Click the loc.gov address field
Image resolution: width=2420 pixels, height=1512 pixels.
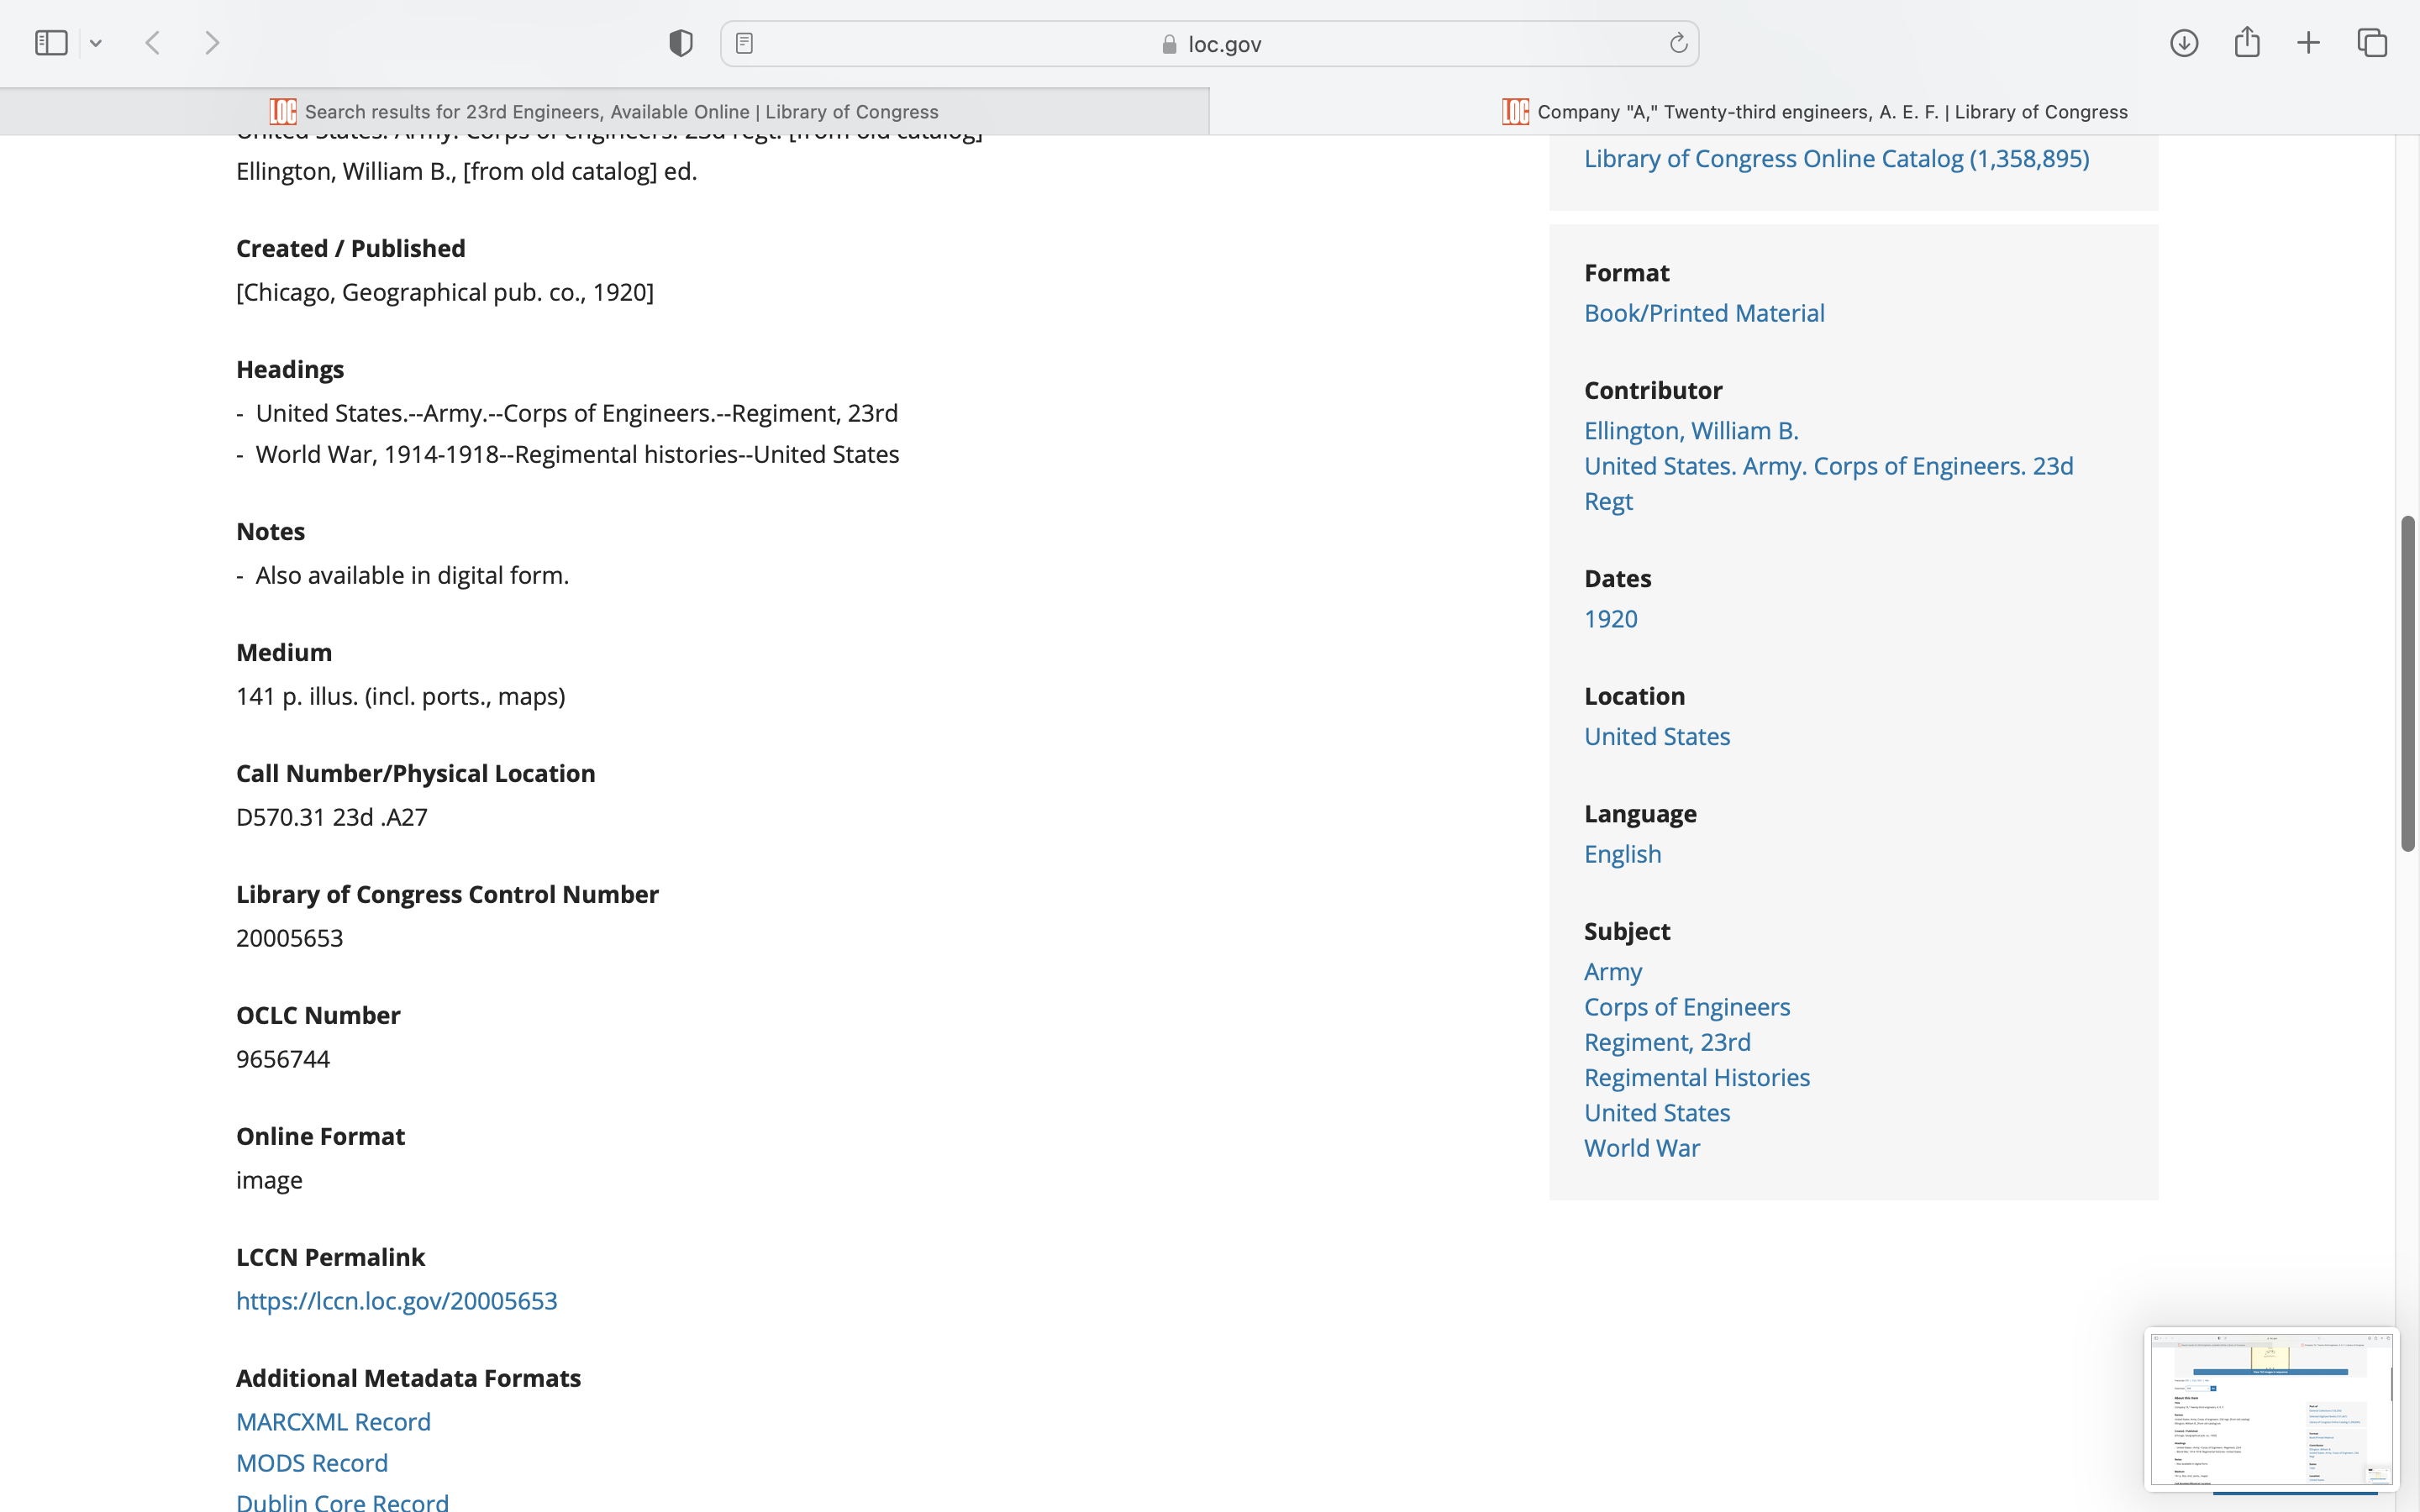click(1210, 44)
